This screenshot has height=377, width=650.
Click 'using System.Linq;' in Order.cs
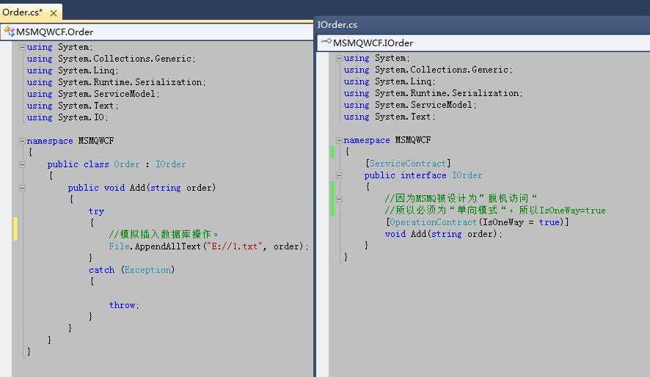73,71
